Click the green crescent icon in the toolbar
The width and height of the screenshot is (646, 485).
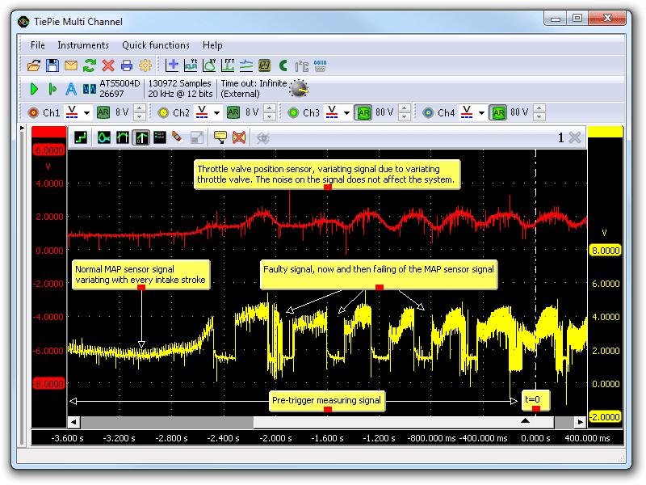coord(283,65)
